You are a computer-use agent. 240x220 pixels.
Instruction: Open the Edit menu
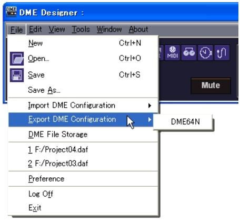click(35, 29)
